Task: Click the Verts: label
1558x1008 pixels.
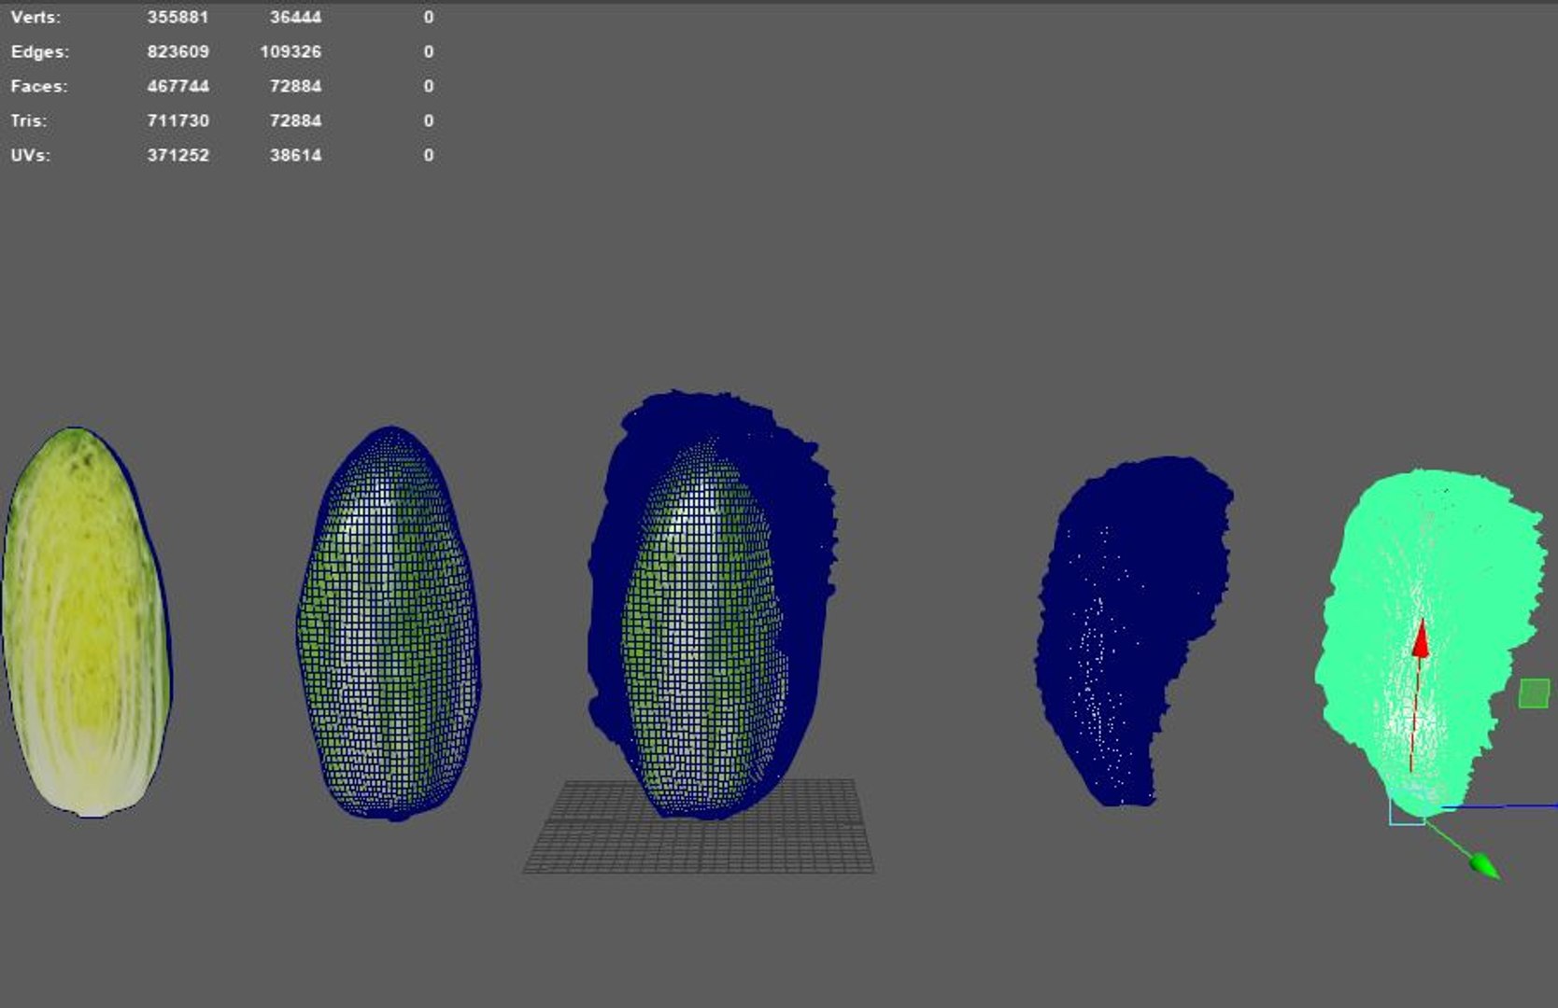Action: 35,17
